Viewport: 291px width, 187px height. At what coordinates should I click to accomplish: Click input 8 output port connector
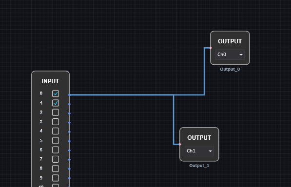coord(69,169)
